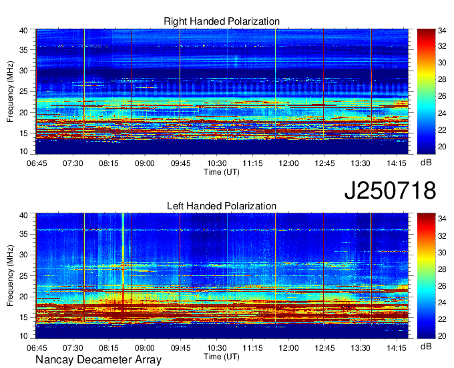Click the dB unit label of Right Handed colorbar
This screenshot has width=454, height=368.
coord(426,163)
